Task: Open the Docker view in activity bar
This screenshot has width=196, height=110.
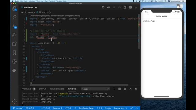Action: (x=14, y=71)
